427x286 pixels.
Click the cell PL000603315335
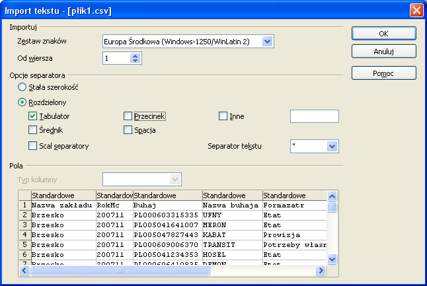pos(167,215)
